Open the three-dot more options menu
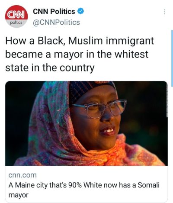 [164, 12]
